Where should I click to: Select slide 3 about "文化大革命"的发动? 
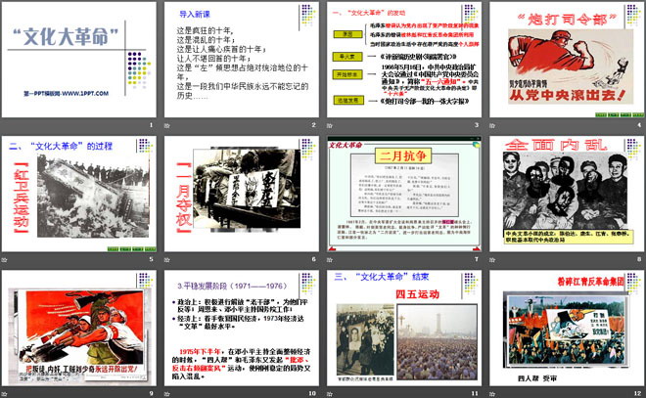404,60
